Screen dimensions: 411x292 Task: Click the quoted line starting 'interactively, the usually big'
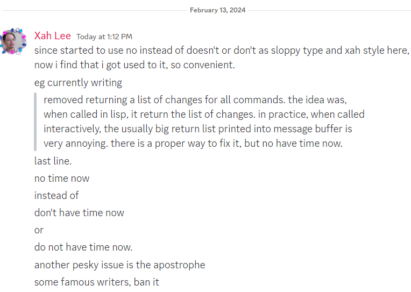tap(197, 129)
